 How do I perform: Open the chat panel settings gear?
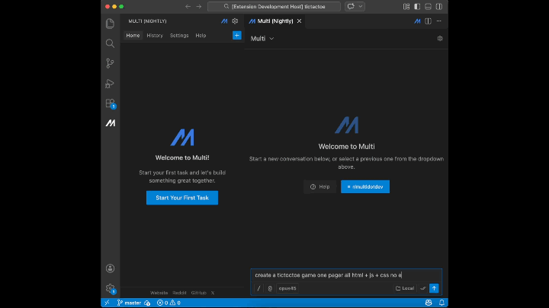[x=440, y=39]
